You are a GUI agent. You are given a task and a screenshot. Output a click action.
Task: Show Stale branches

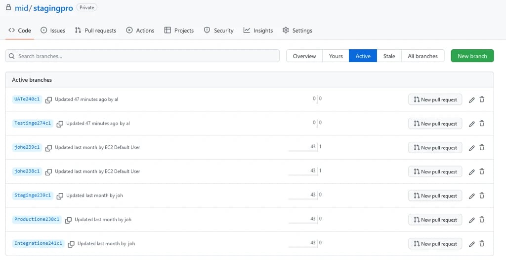[389, 56]
